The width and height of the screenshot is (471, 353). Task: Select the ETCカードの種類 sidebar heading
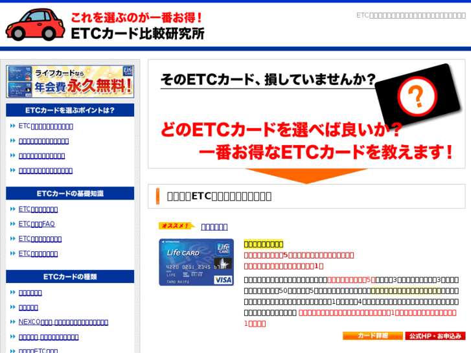click(x=70, y=277)
